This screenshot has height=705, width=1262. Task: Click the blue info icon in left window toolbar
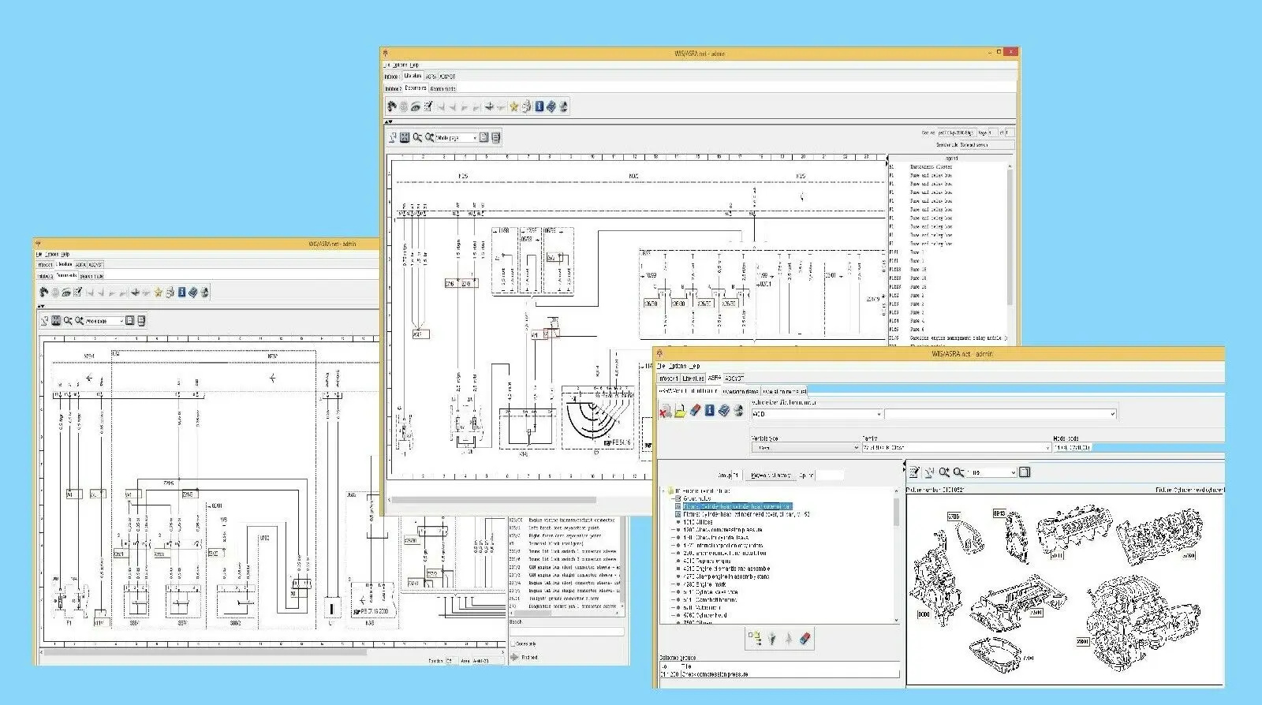[x=181, y=293]
